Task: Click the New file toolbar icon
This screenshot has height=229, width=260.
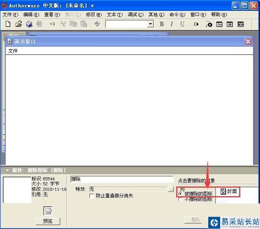Action: coord(8,24)
